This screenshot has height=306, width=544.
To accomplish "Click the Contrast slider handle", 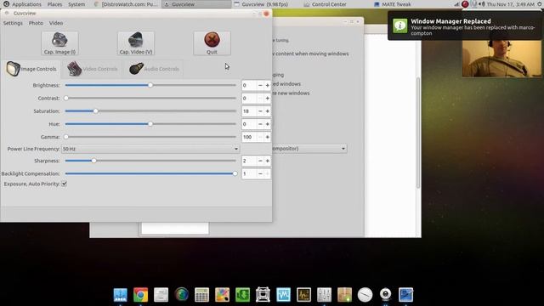I will point(66,99).
